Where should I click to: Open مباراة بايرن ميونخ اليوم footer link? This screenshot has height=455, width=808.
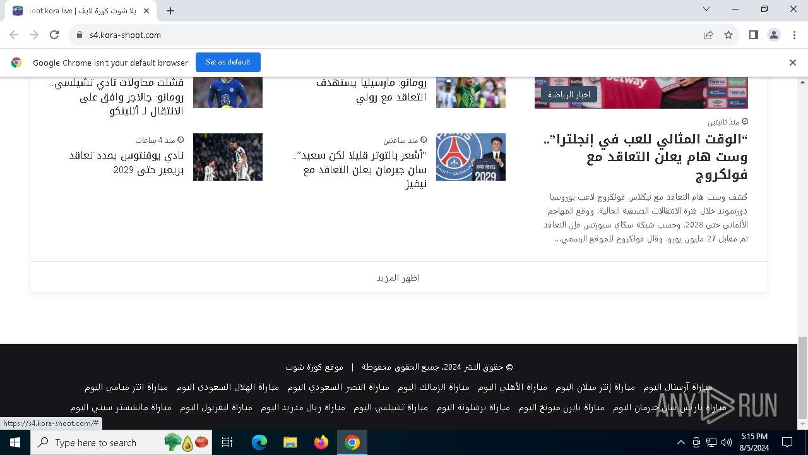561,408
